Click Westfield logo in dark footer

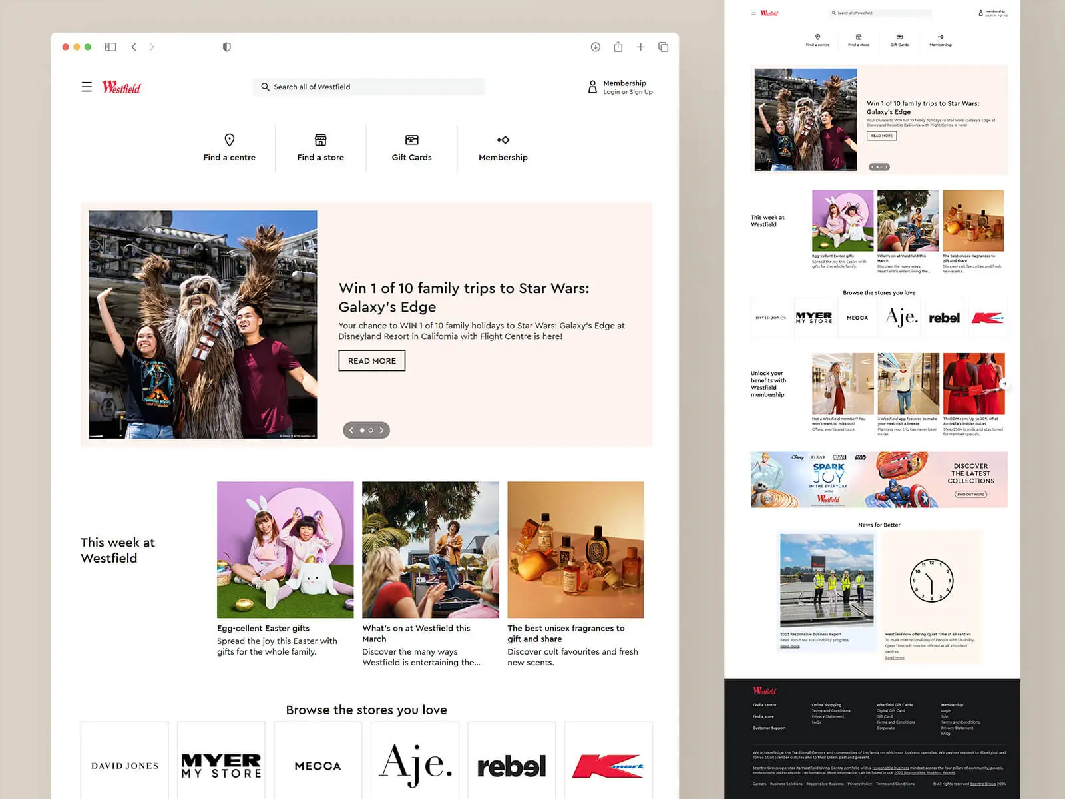click(764, 691)
